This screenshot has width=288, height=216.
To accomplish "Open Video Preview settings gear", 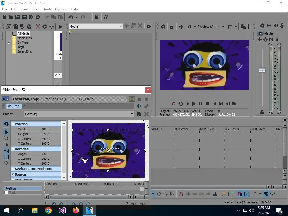I will 163,27.
